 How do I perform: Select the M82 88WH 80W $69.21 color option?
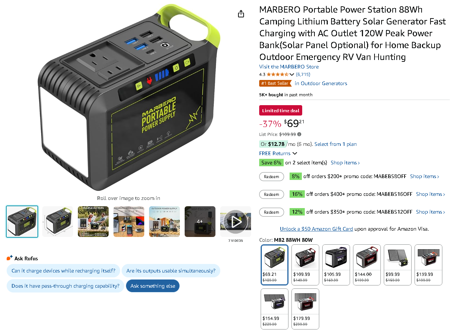(x=275, y=265)
